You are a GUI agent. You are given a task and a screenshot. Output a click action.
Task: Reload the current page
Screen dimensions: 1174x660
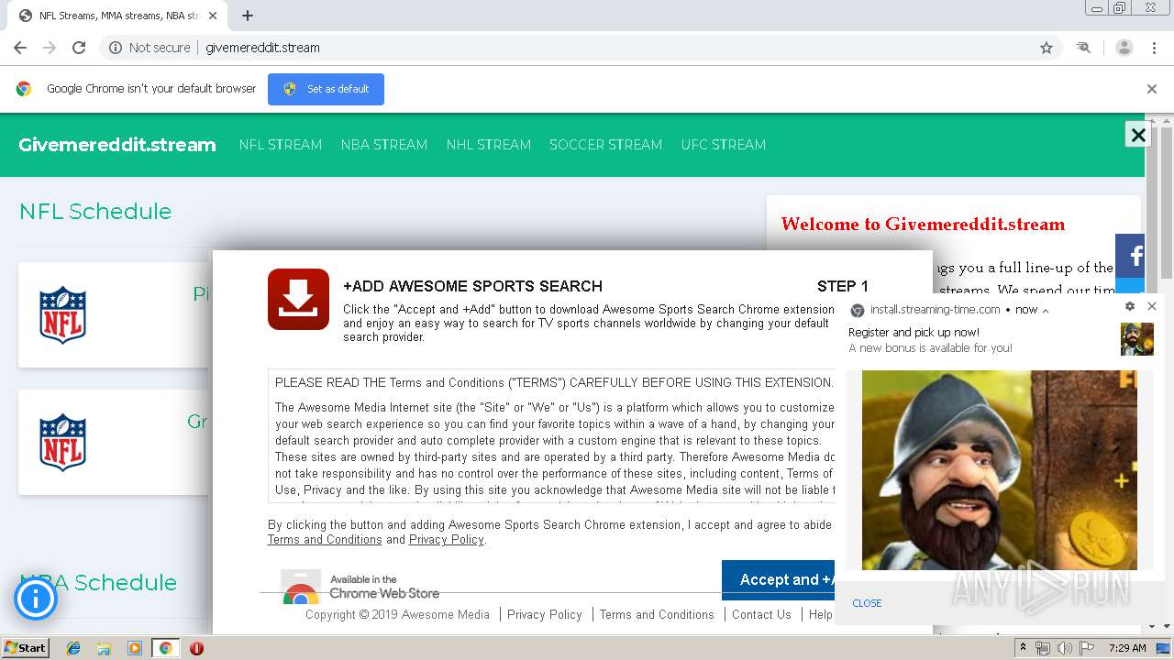(79, 48)
